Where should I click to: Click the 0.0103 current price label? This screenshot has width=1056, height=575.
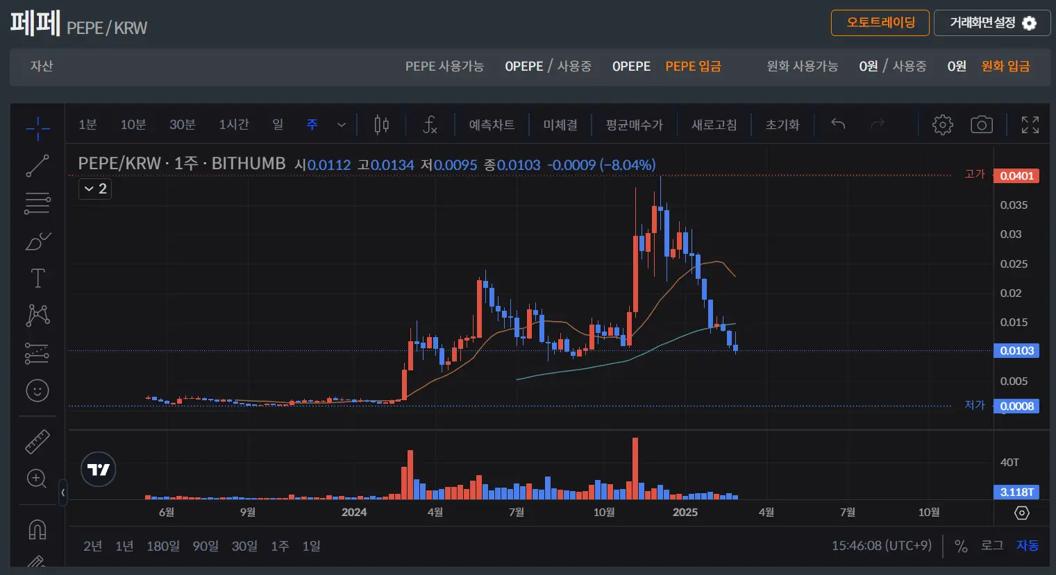[1016, 350]
